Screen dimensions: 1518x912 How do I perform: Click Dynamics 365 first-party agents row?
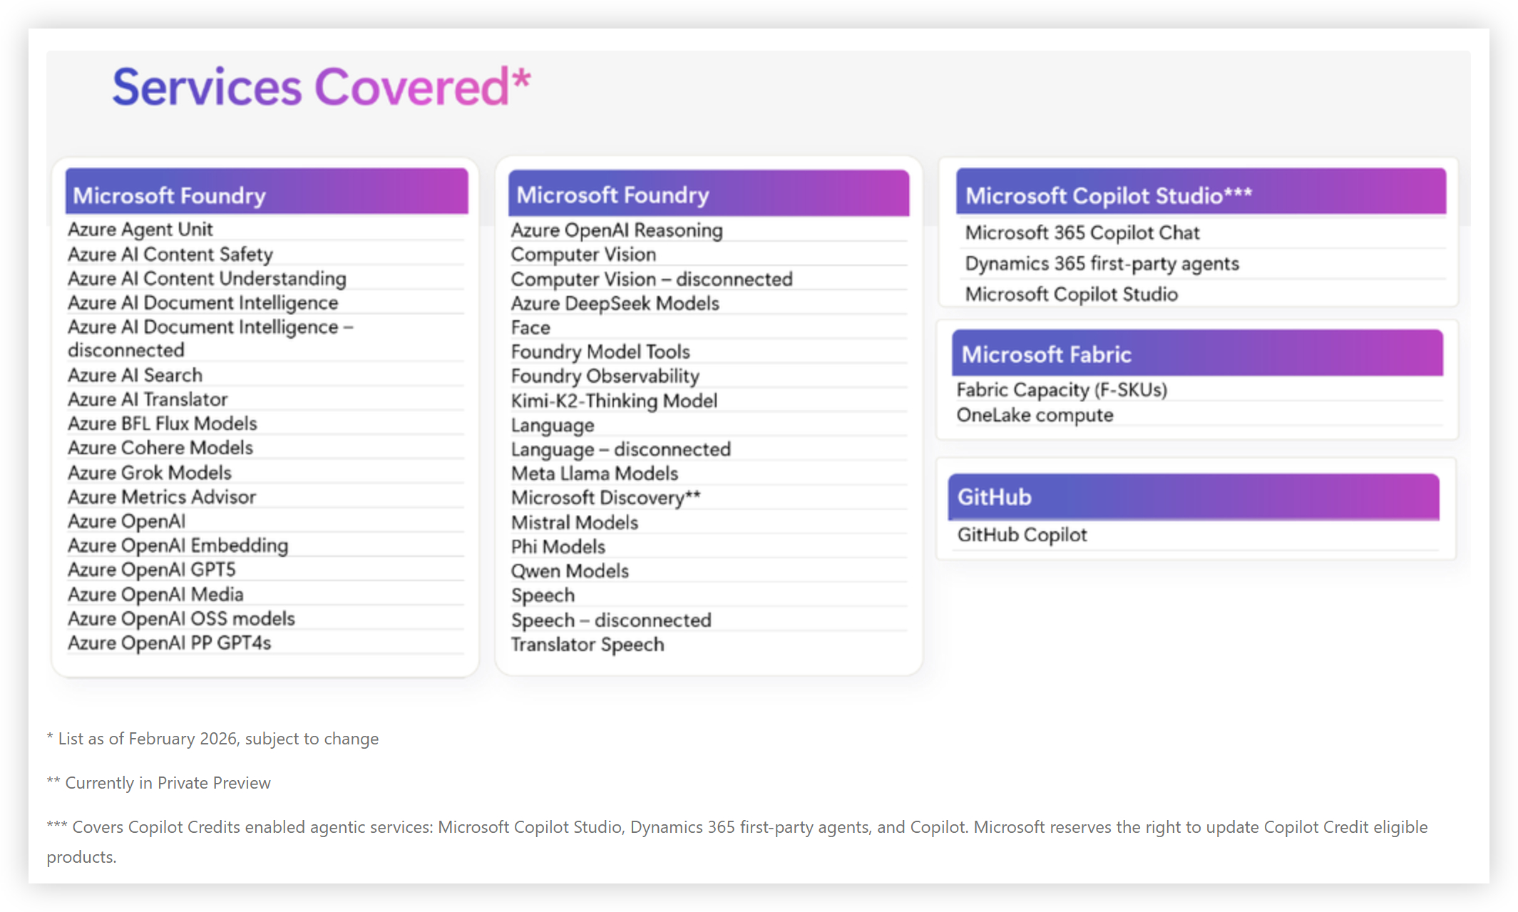click(1102, 263)
